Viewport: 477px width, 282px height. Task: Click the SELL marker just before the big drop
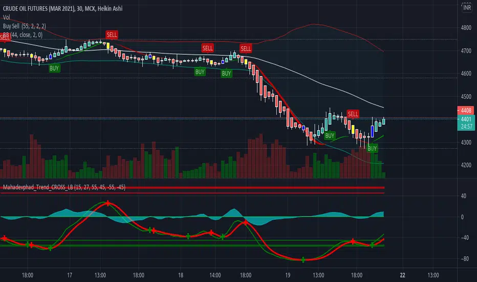click(x=246, y=48)
